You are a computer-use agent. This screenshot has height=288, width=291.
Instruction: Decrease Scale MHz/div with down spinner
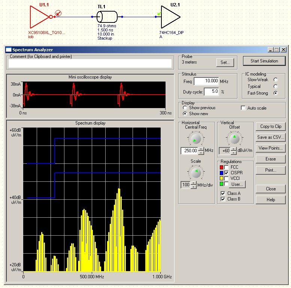click(x=193, y=187)
